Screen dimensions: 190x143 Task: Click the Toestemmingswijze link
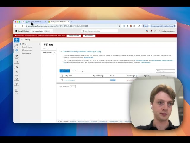(141, 60)
